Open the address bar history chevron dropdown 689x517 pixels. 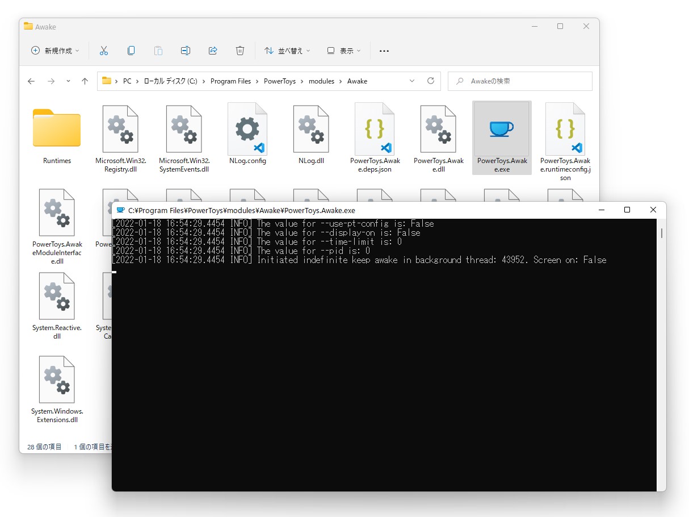(412, 81)
